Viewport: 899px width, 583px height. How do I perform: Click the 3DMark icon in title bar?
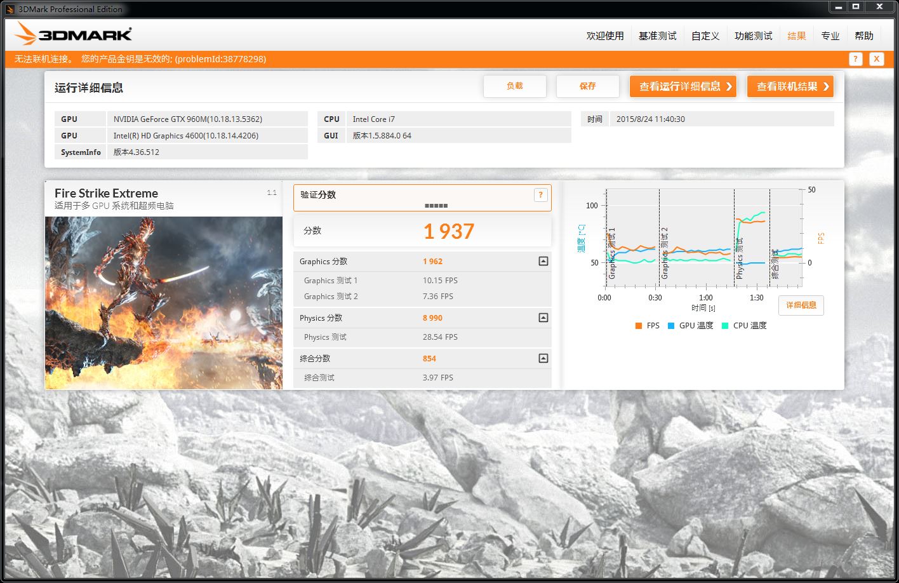tap(10, 9)
